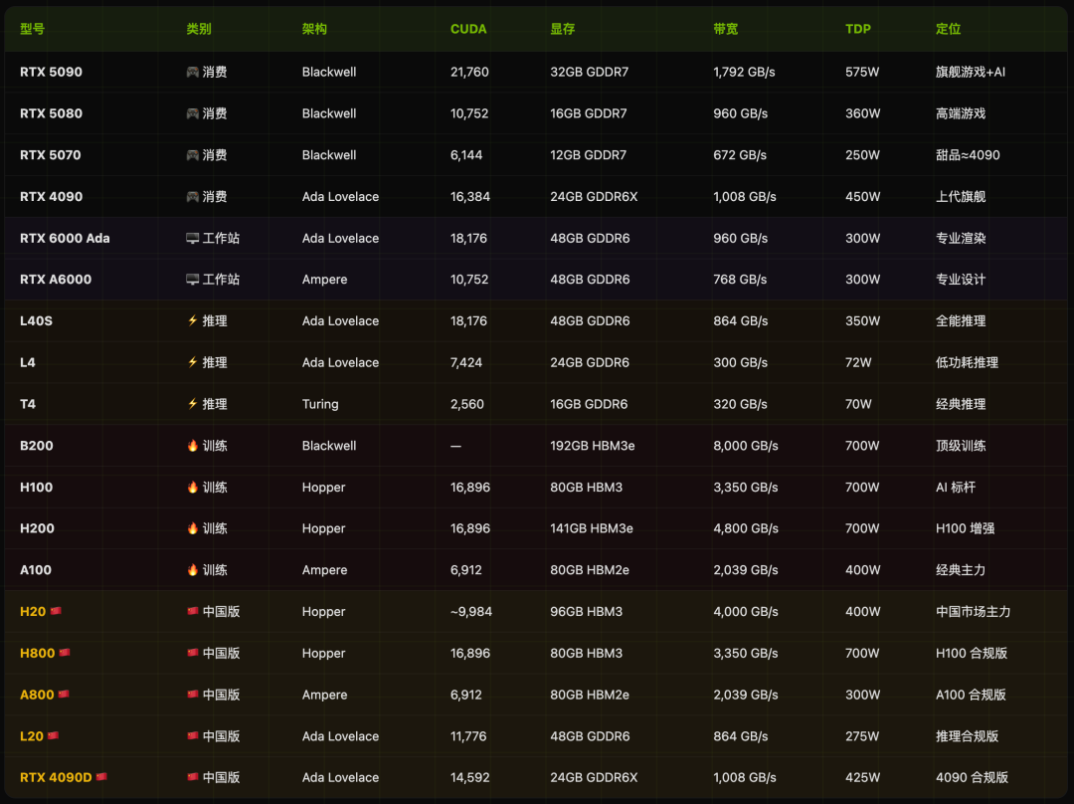1074x804 pixels.
Task: Click the gamepad icon in RTX 5070 row
Action: (x=193, y=155)
